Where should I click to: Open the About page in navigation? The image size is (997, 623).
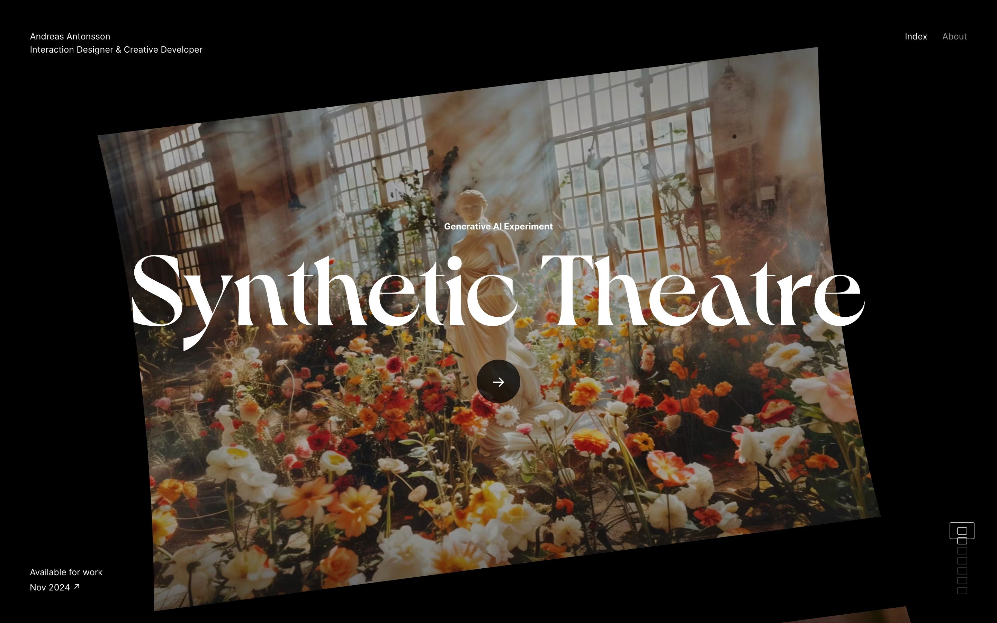click(954, 36)
